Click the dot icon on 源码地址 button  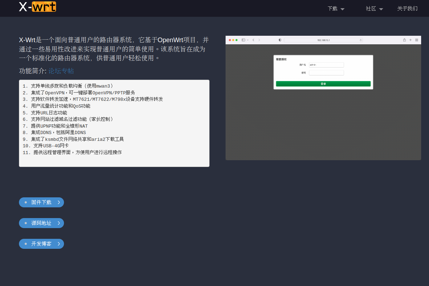pyautogui.click(x=26, y=223)
